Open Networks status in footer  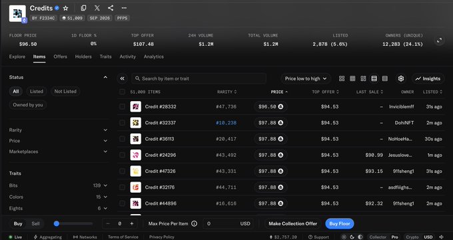(85, 237)
